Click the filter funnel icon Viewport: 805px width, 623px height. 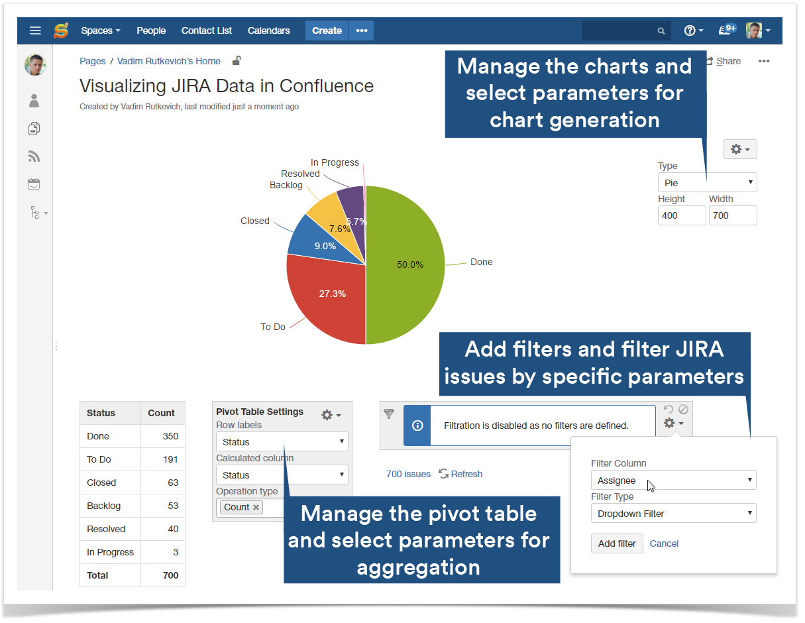[389, 414]
